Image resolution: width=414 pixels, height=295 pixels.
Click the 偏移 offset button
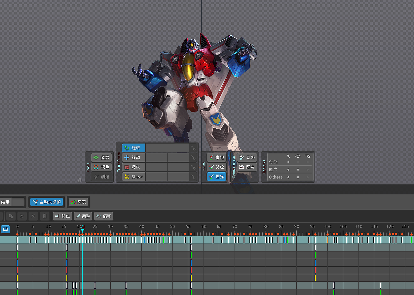point(104,216)
